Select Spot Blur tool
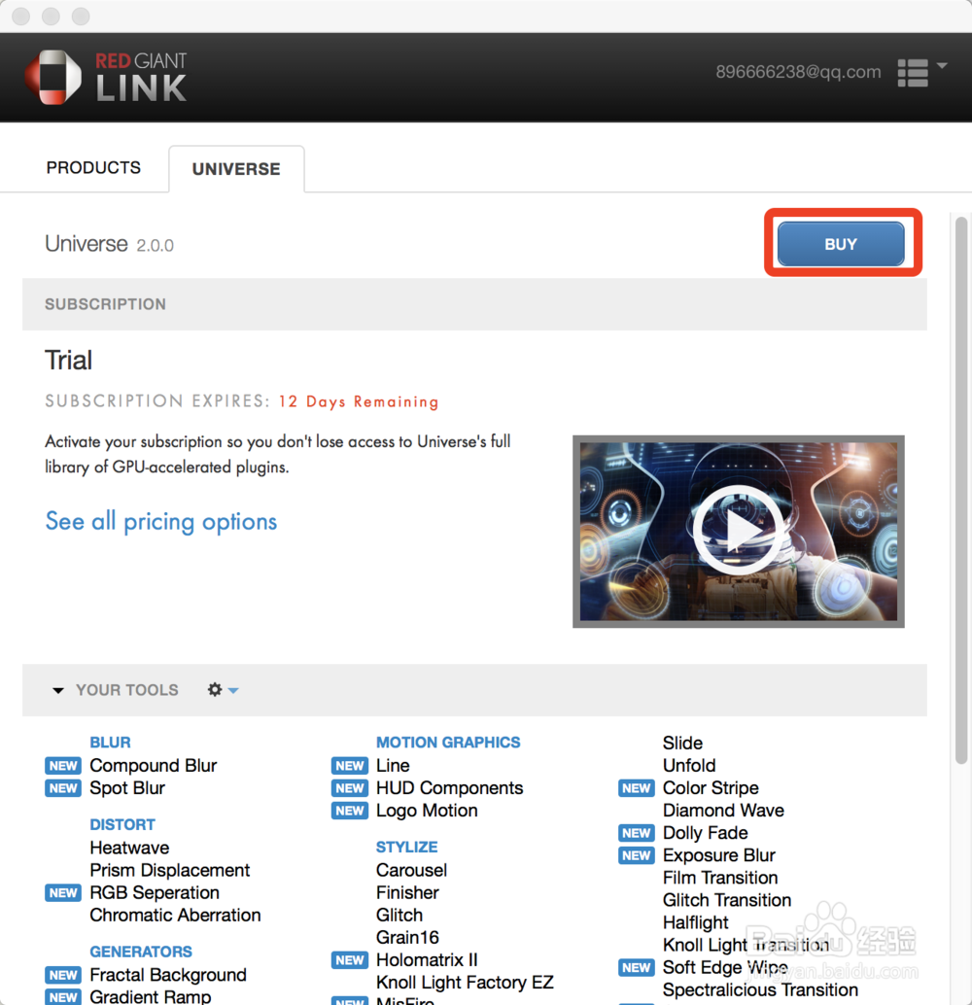 click(x=127, y=787)
